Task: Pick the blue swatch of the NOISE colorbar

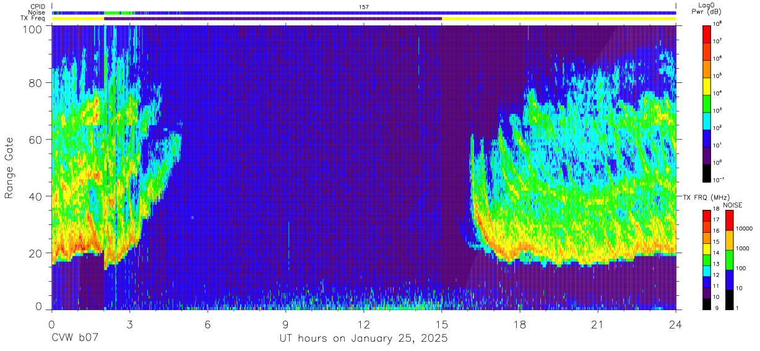Action: coord(729,280)
